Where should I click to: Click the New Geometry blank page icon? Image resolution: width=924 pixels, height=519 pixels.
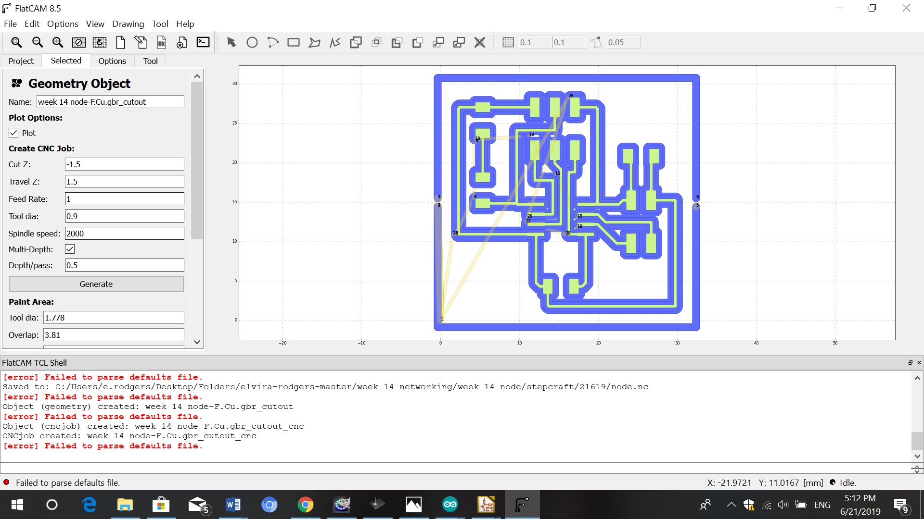[x=120, y=42]
